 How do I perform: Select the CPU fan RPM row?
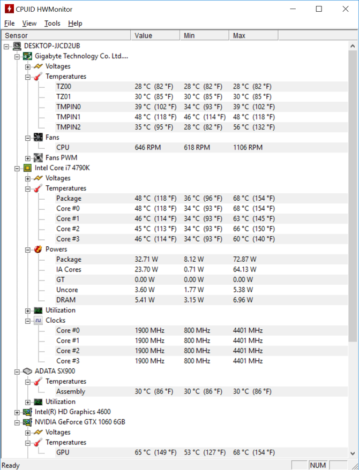(201, 147)
